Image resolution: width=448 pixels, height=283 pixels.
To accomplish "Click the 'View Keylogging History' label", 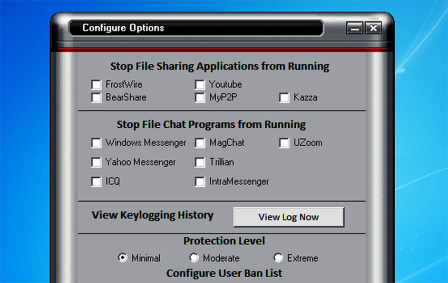I will (152, 215).
